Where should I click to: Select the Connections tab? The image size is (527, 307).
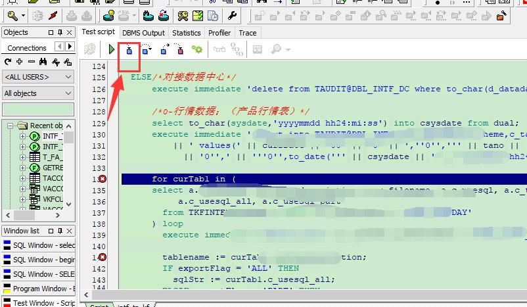pos(27,48)
